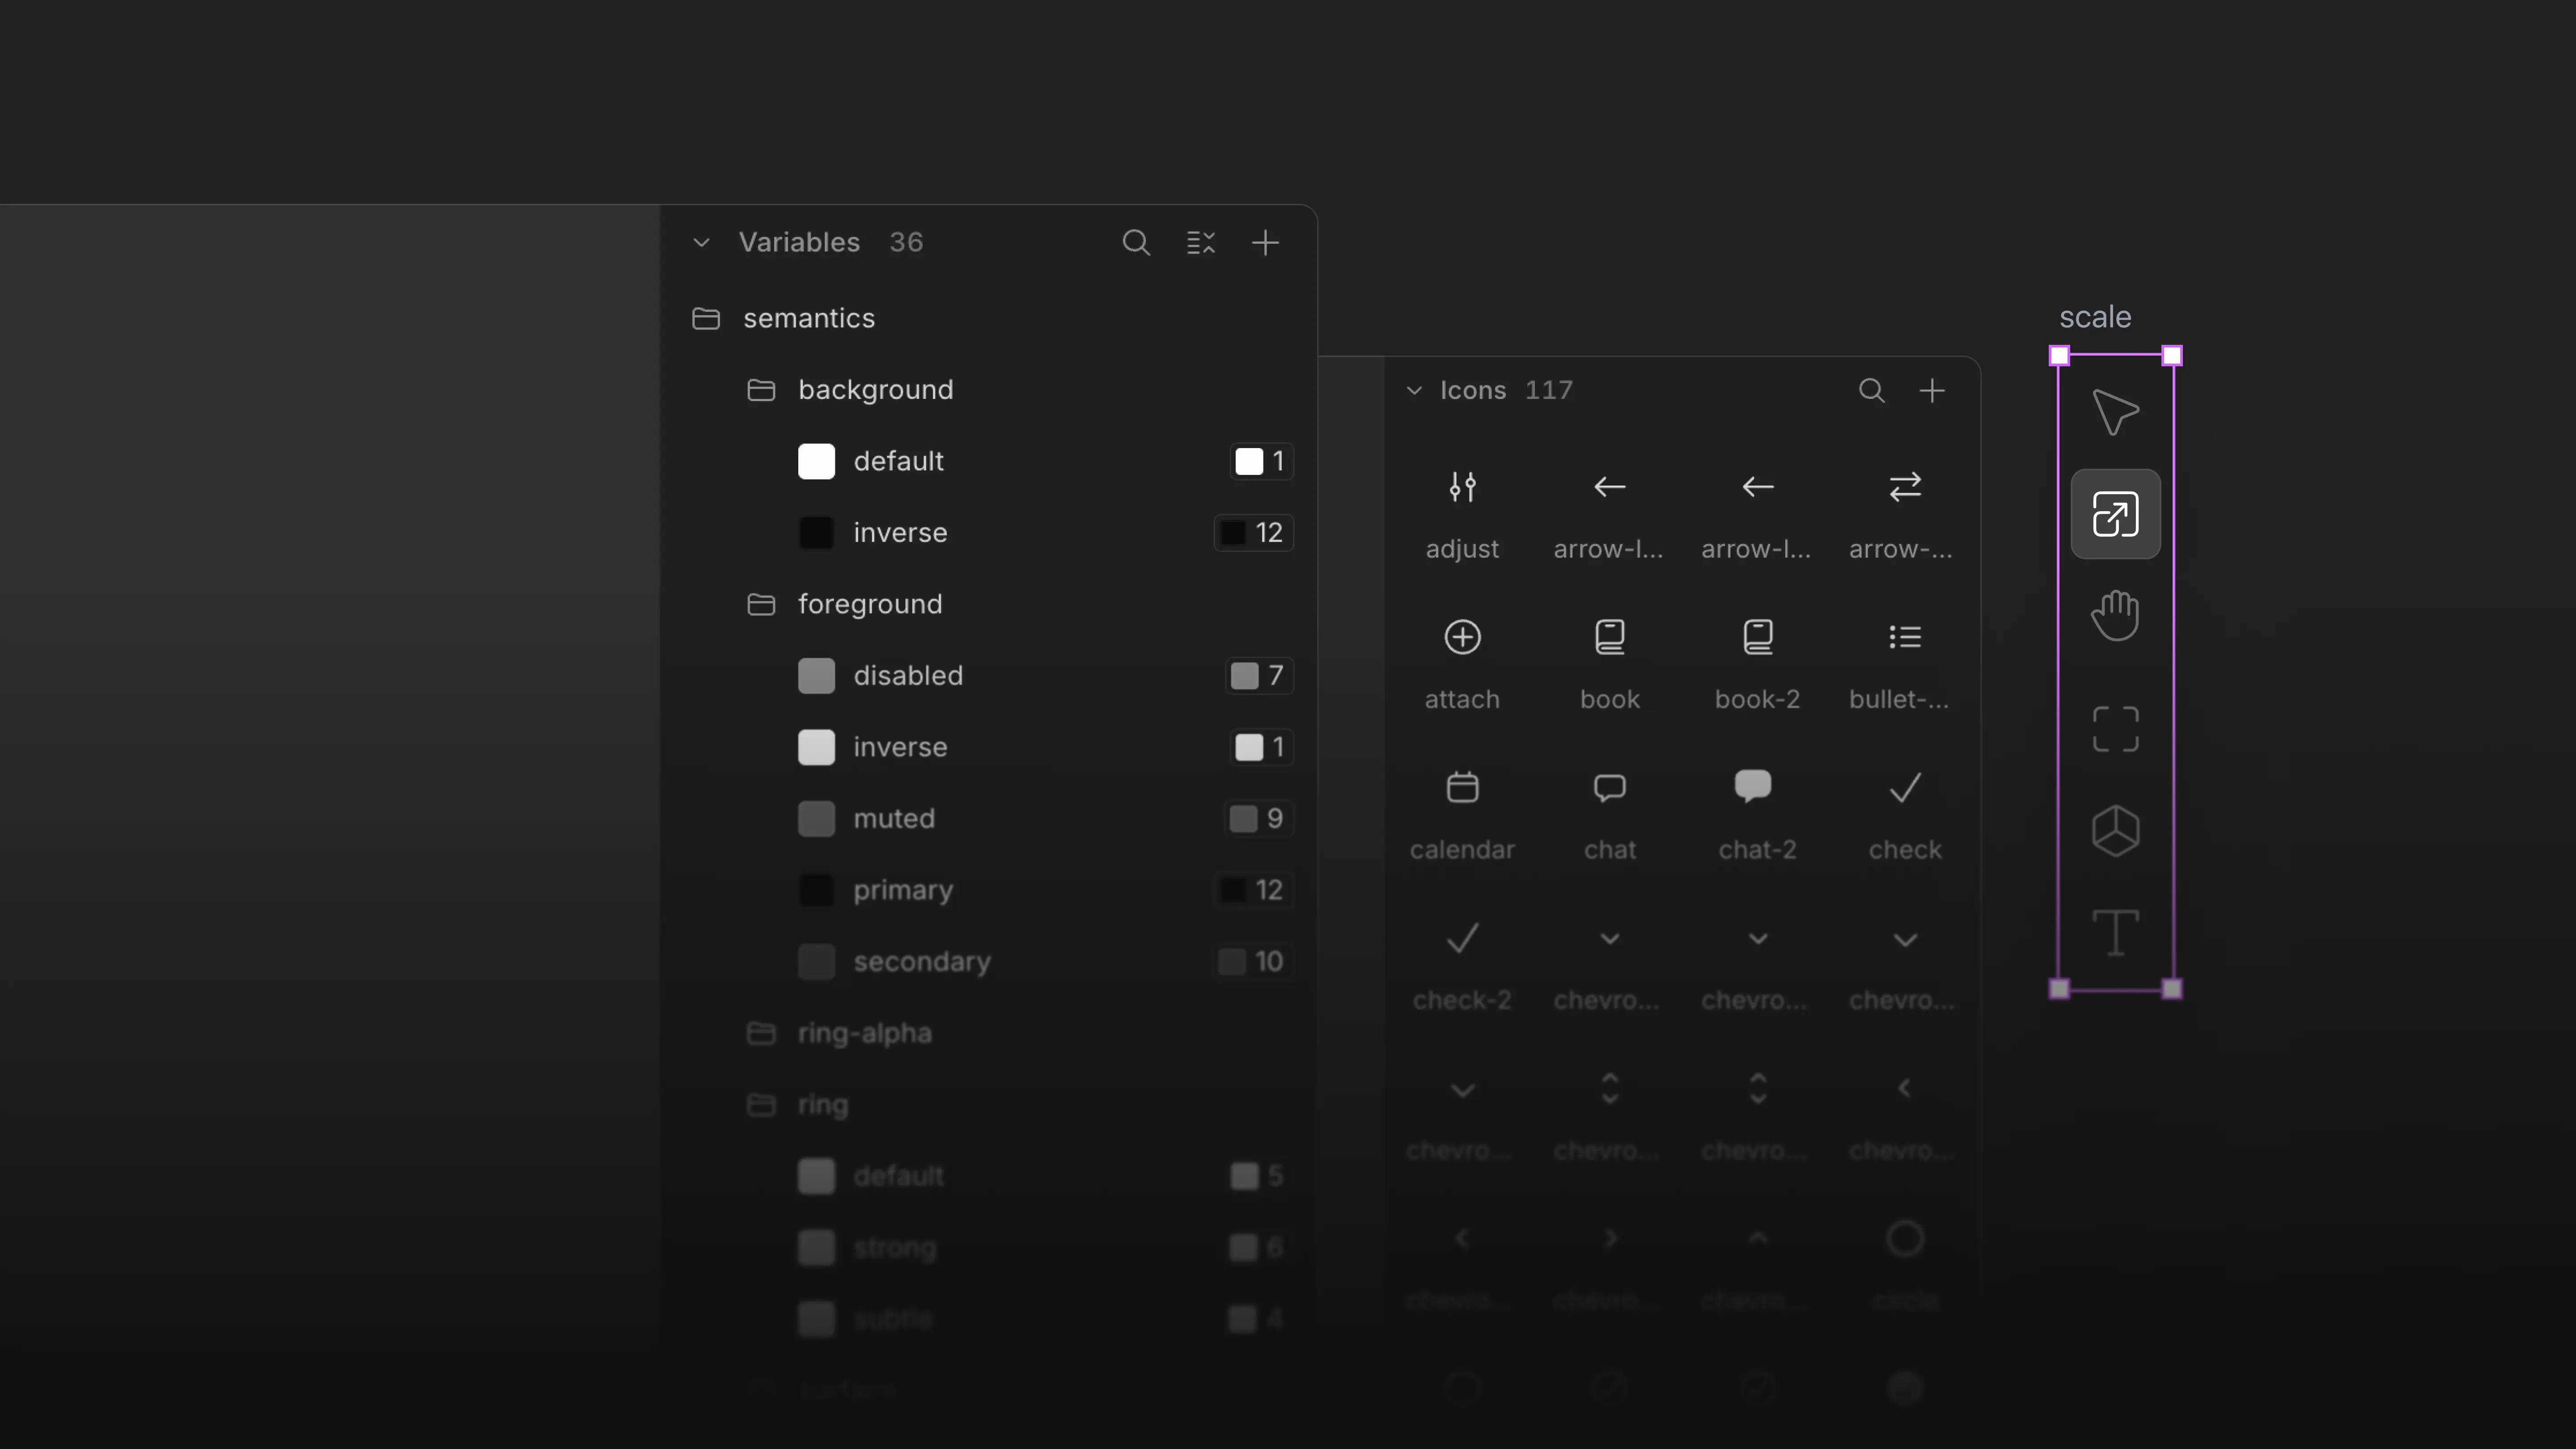Open value chip 1 for background default
The height and width of the screenshot is (1449, 2576).
click(x=1261, y=461)
